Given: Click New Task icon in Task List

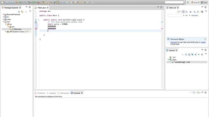Looking at the screenshot, I should 178,12.
